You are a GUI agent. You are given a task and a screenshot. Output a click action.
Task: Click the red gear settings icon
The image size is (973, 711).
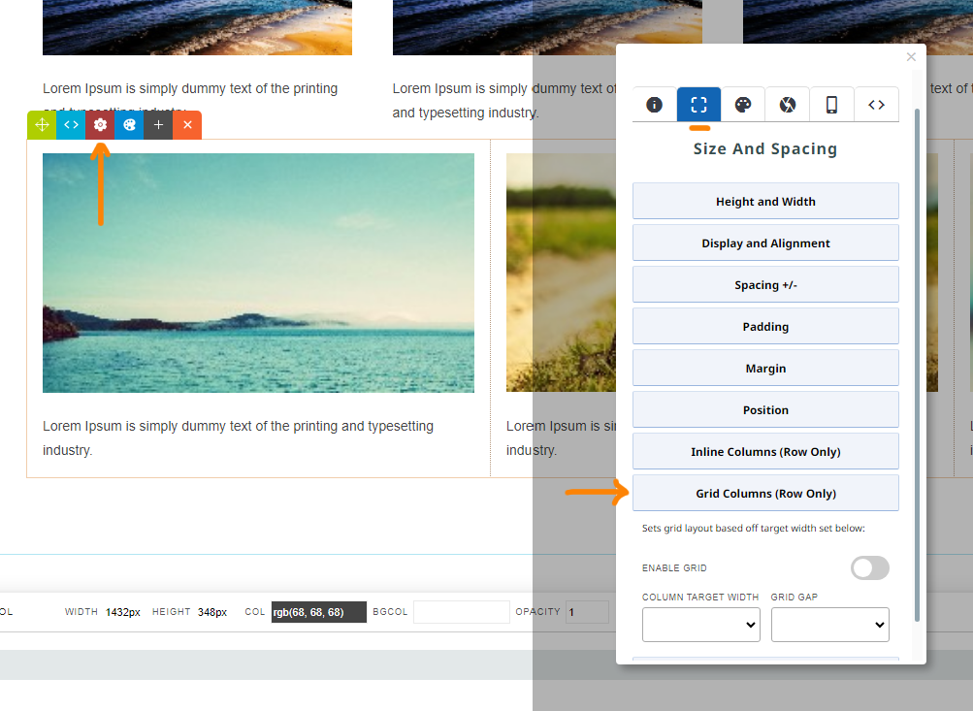100,125
